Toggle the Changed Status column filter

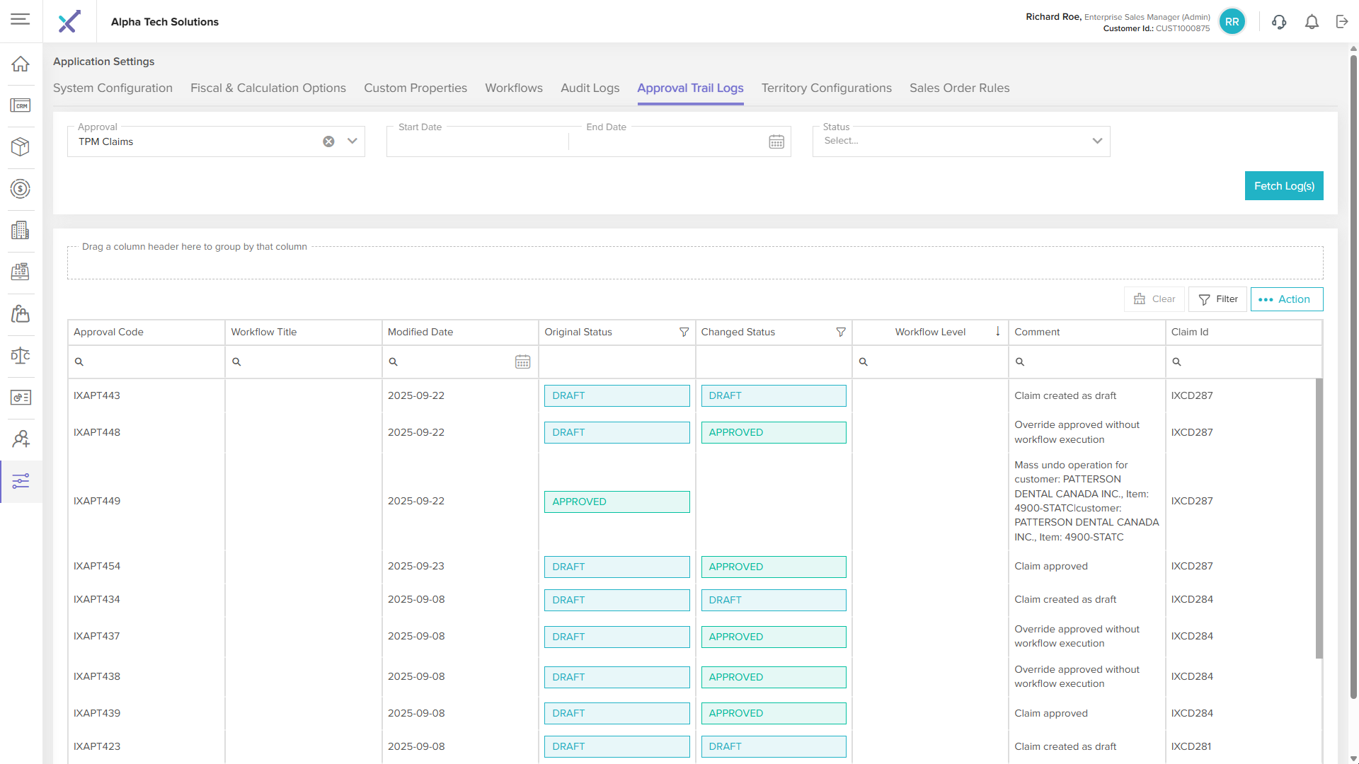841,332
